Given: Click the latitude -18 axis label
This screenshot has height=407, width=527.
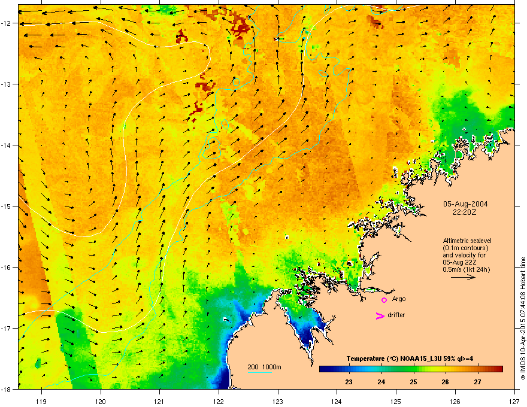Looking at the screenshot, I should [x=6, y=389].
